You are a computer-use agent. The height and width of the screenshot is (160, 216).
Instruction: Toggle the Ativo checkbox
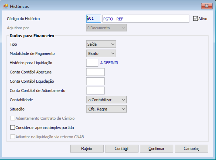196,19
